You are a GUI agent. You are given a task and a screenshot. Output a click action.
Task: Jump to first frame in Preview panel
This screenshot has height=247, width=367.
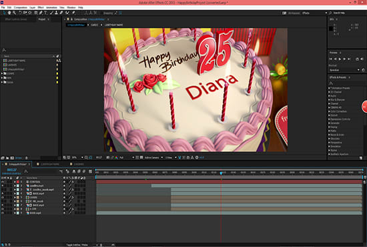tap(331, 59)
